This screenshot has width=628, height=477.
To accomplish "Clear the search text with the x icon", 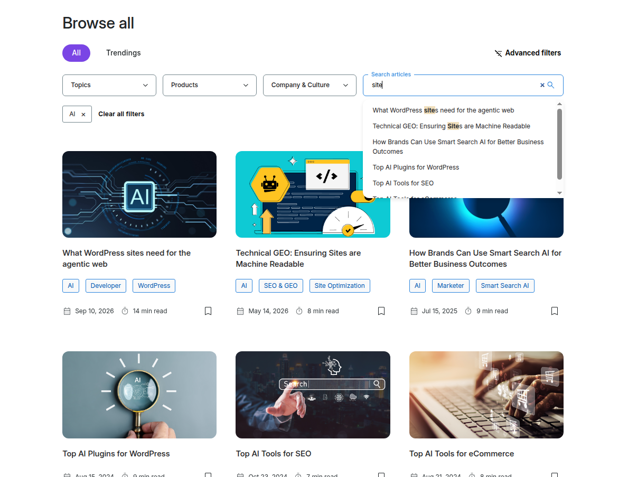I will pos(542,85).
